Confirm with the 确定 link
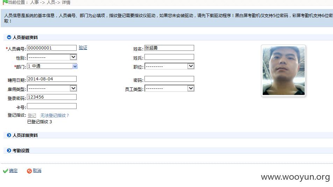333x187 pixels. click(13, 171)
